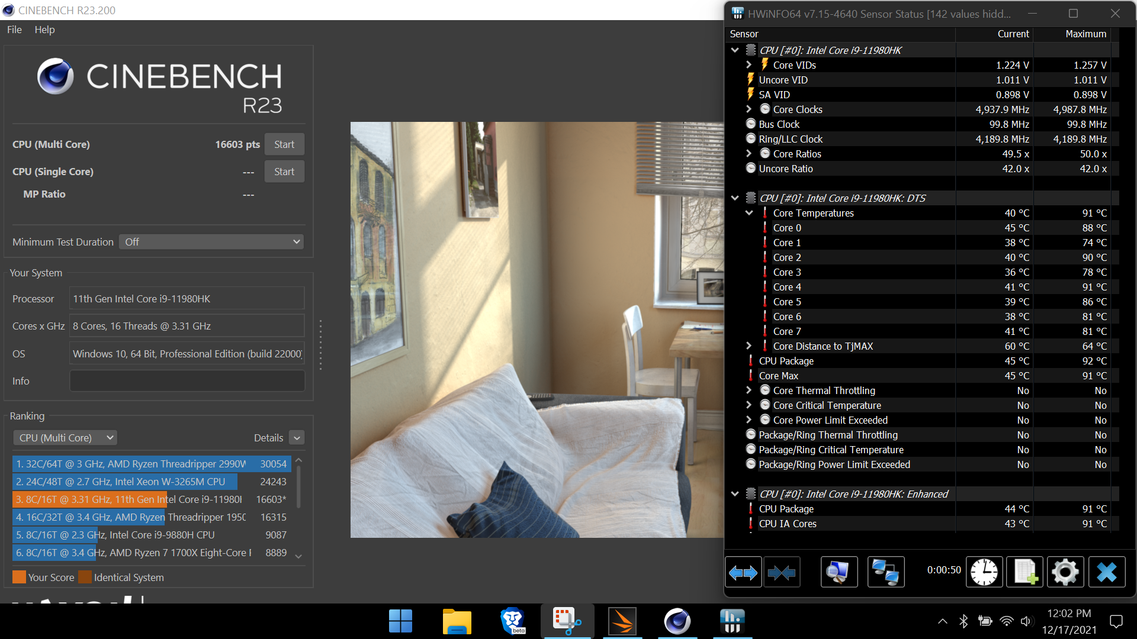Select CPU Package row in DTS group
The width and height of the screenshot is (1137, 639).
[923, 361]
